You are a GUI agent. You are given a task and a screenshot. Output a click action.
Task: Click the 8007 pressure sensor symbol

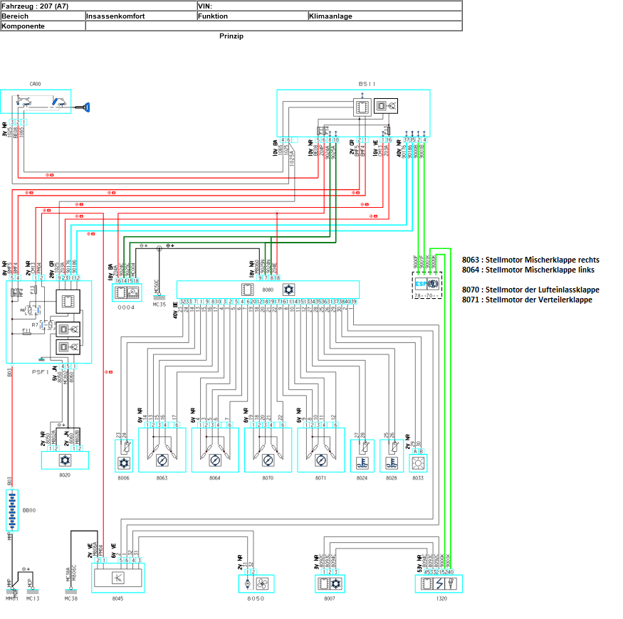coord(330,584)
